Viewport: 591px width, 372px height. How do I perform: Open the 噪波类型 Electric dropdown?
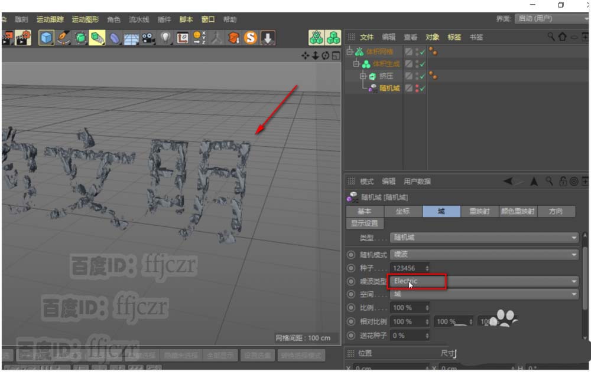coord(483,281)
